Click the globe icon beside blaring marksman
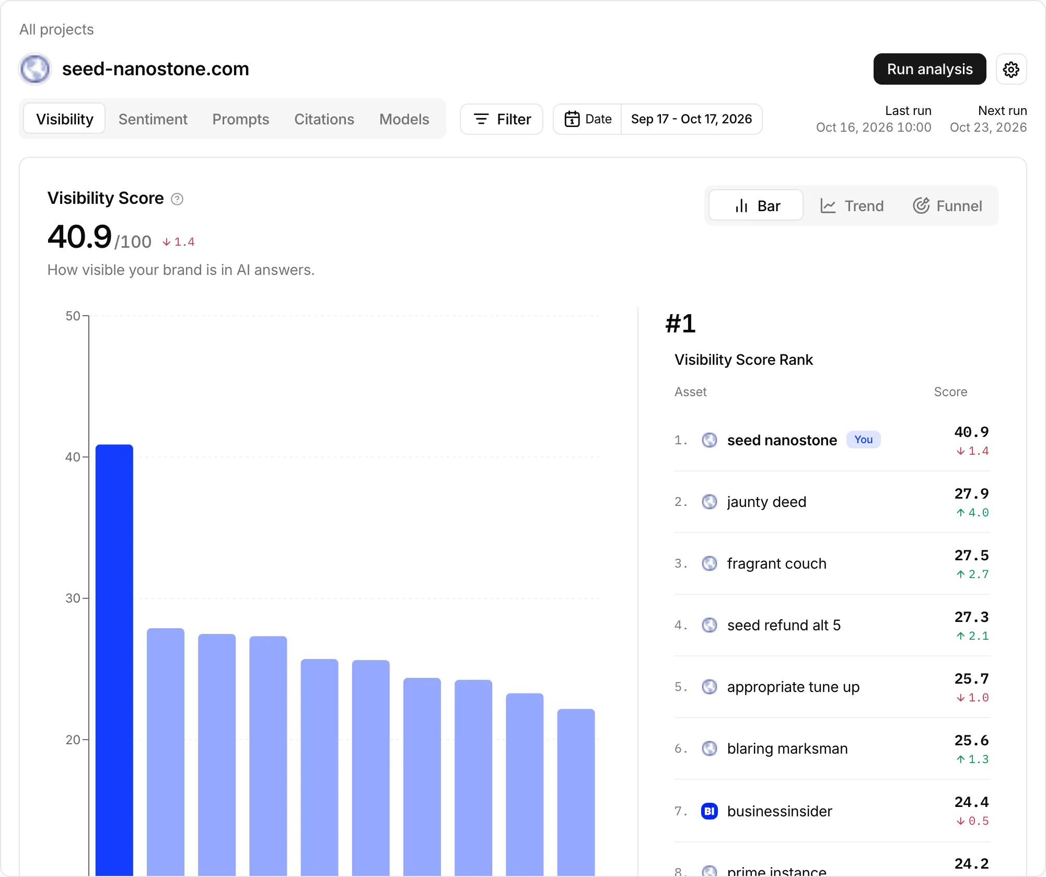 (709, 748)
